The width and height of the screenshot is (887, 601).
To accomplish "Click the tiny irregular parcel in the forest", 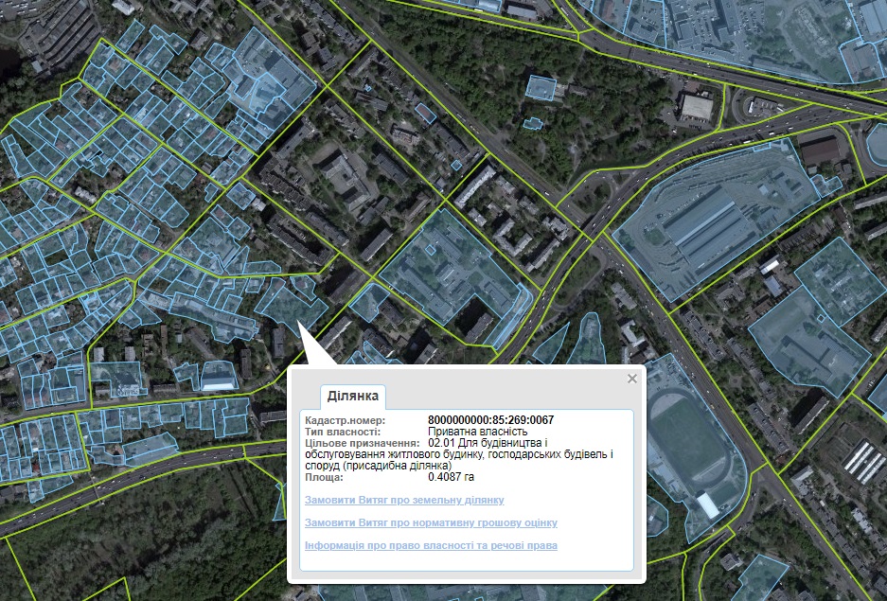I will pos(533,123).
